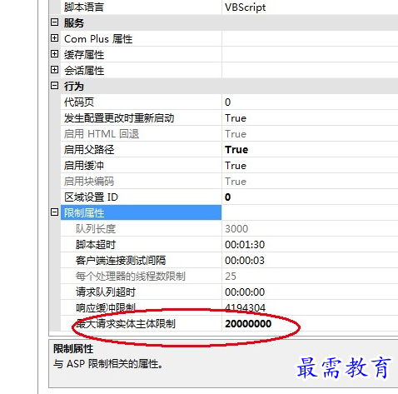398x394 pixels.
Task: Click the bold True value of 启用父路径
Action: pos(310,149)
